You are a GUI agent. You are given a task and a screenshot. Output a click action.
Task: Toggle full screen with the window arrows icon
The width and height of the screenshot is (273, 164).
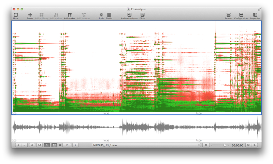pos(259,9)
